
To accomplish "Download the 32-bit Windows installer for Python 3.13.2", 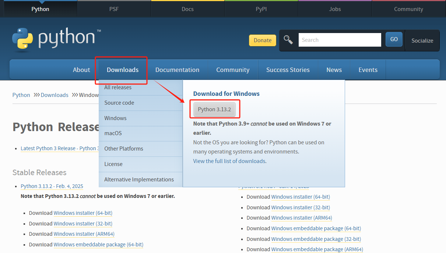I will coord(83,224).
